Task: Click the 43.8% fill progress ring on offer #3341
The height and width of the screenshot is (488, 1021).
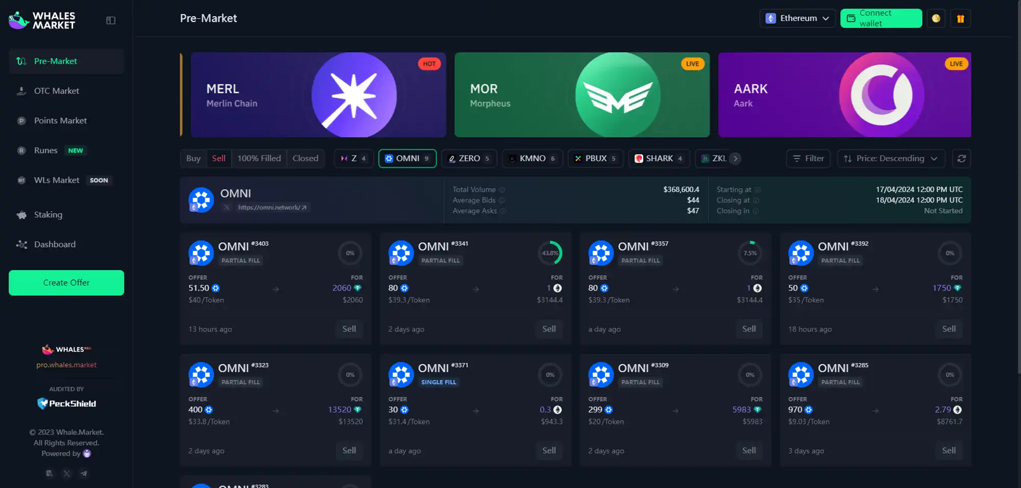Action: (x=550, y=253)
